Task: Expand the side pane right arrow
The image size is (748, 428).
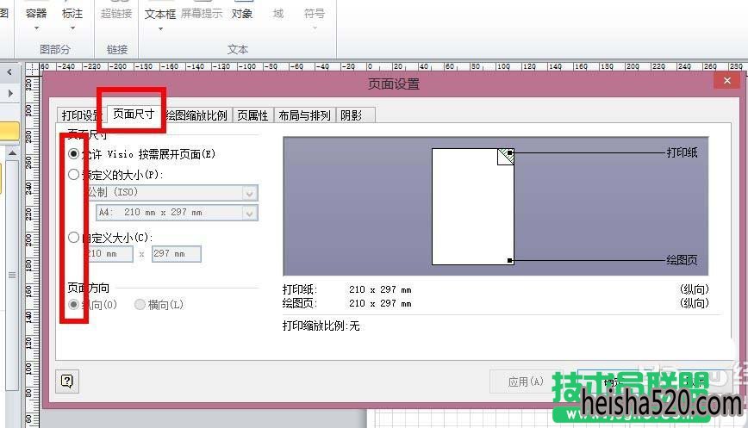Action: pos(10,93)
